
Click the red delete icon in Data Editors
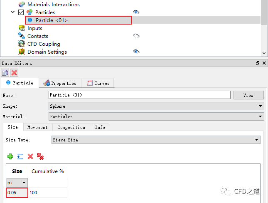[14, 73]
